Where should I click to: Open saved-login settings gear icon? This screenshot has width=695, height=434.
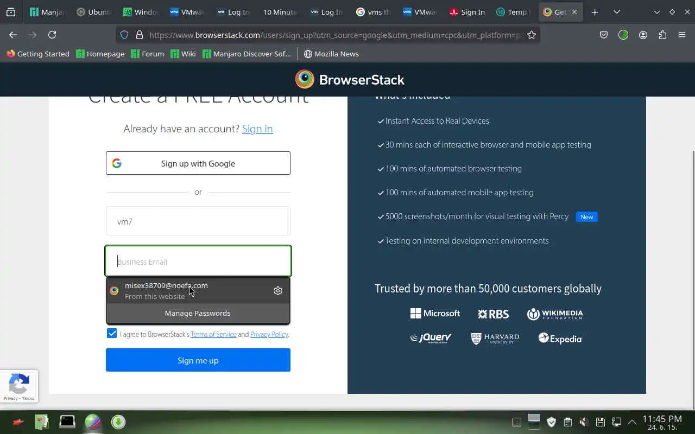click(278, 291)
